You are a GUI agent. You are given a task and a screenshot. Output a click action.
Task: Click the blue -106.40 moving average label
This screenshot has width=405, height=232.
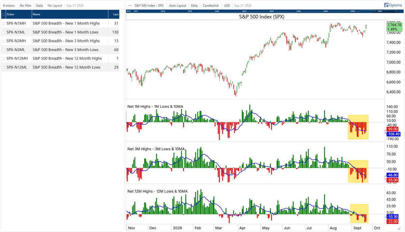(393, 134)
